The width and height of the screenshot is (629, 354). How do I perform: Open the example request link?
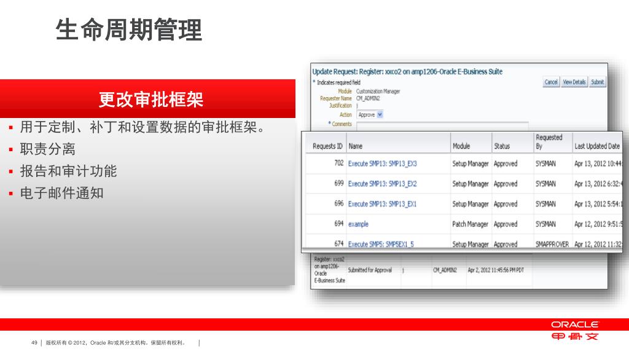click(358, 224)
